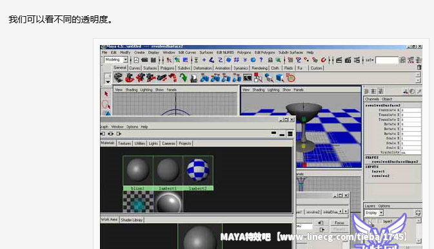Open the Modeling mode dropdown
This screenshot has width=434, height=249.
pyautogui.click(x=116, y=60)
